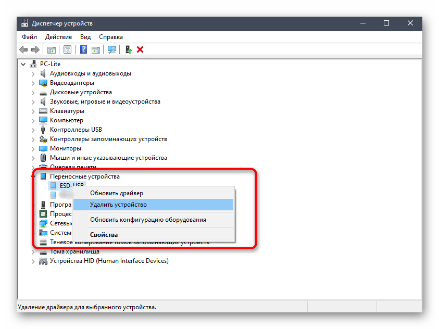
Task: Expand Устройства HID category
Action: (33, 261)
